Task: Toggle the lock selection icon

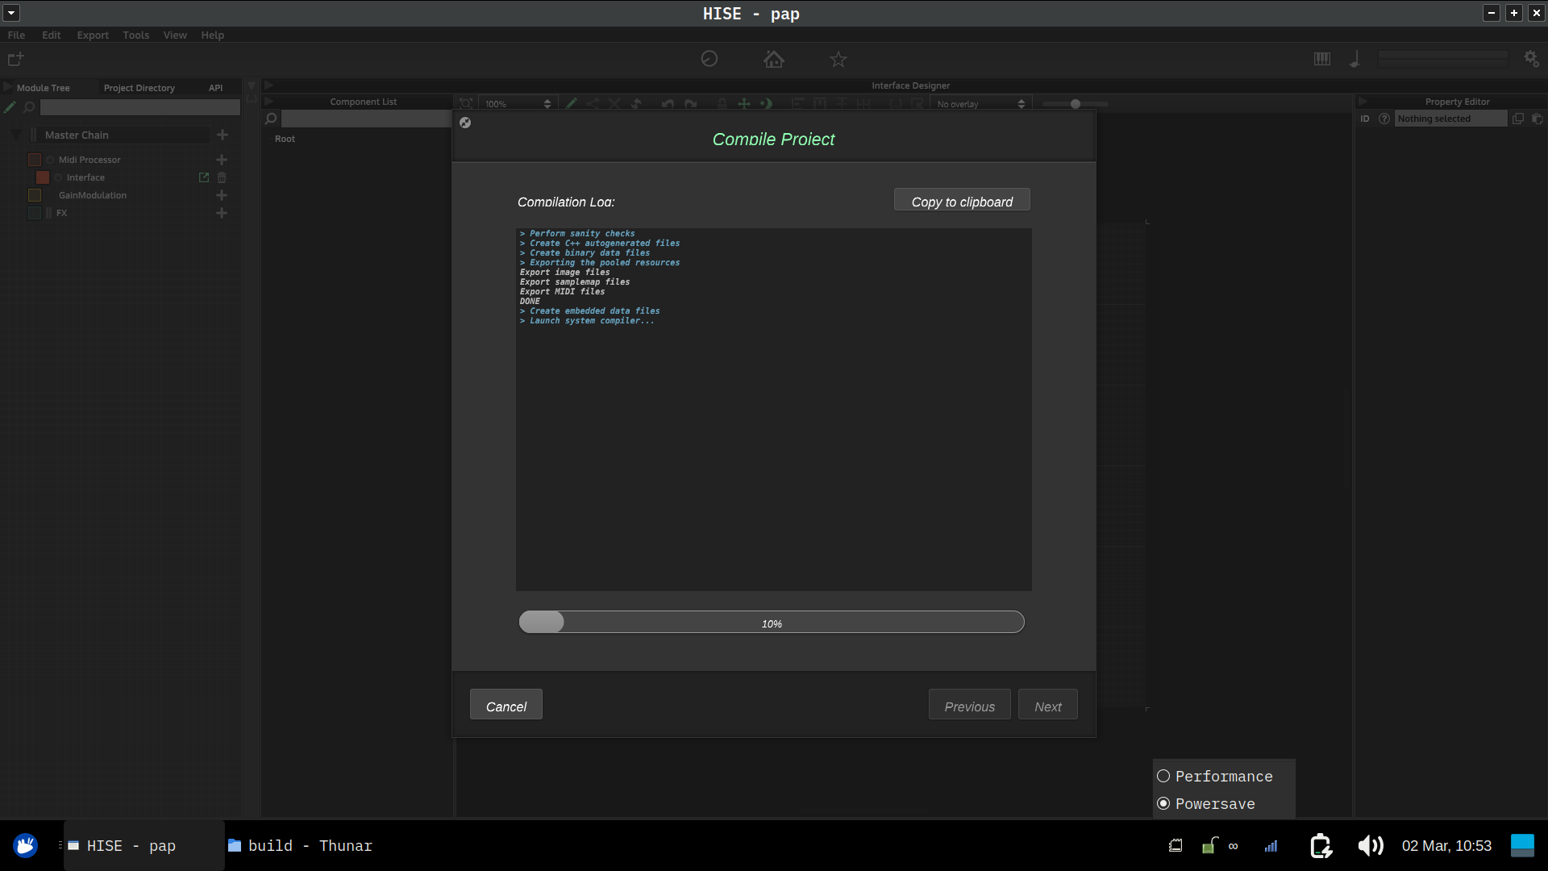Action: pos(722,104)
